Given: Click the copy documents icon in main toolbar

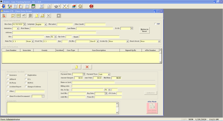Looking at the screenshot, I should pyautogui.click(x=49, y=6).
